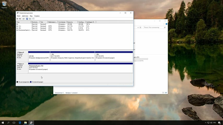Show hidden tray icons chevron
223x125 pixels.
(206, 123)
